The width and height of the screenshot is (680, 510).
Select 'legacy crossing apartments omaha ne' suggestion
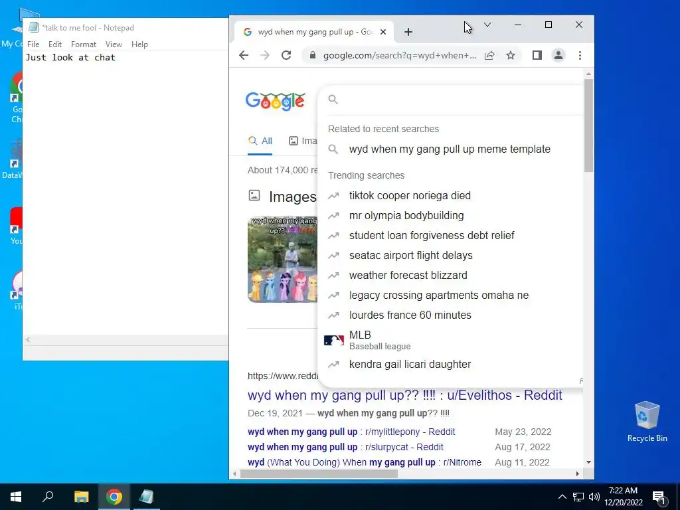[451, 296]
